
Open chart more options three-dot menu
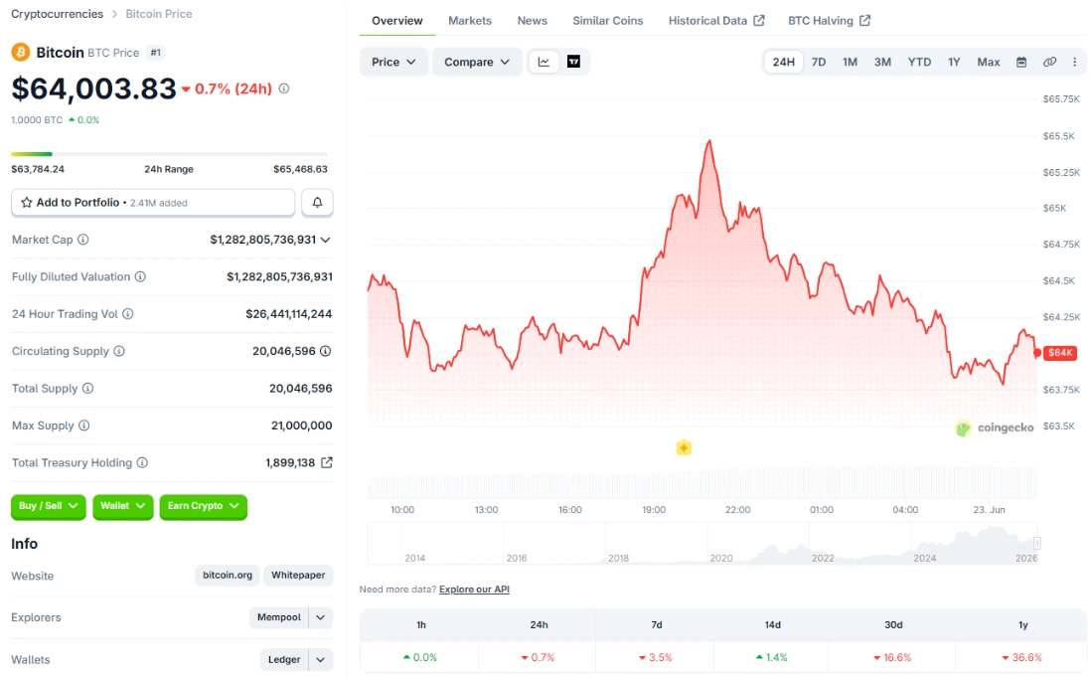point(1074,62)
